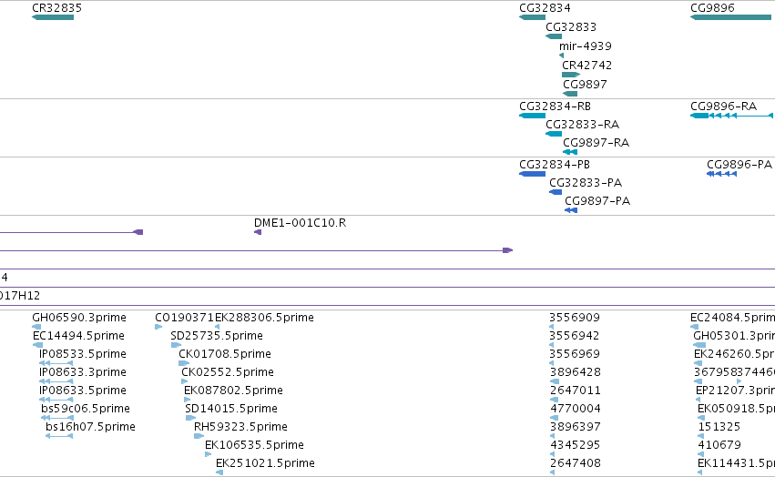This screenshot has height=477, width=775.
Task: Open EST EK106535.5prime label
Action: (255, 445)
